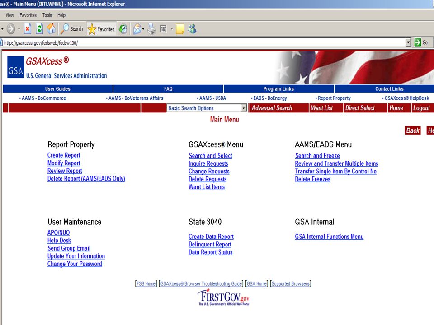The height and width of the screenshot is (325, 434).
Task: Select the Contact Links tab
Action: 389,89
